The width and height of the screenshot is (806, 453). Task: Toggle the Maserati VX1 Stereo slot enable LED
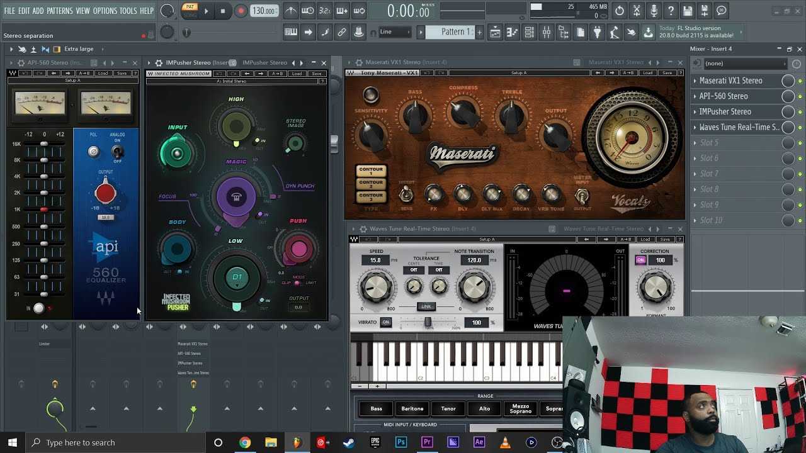tap(800, 81)
